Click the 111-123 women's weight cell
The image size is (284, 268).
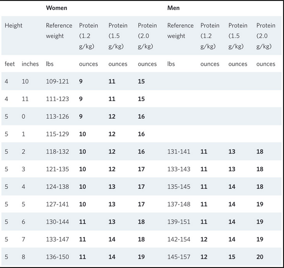57,99
